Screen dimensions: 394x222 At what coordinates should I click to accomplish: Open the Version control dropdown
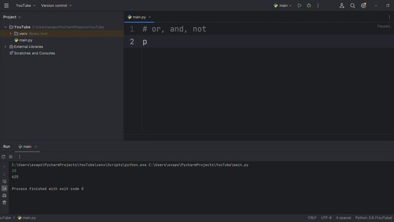(56, 6)
